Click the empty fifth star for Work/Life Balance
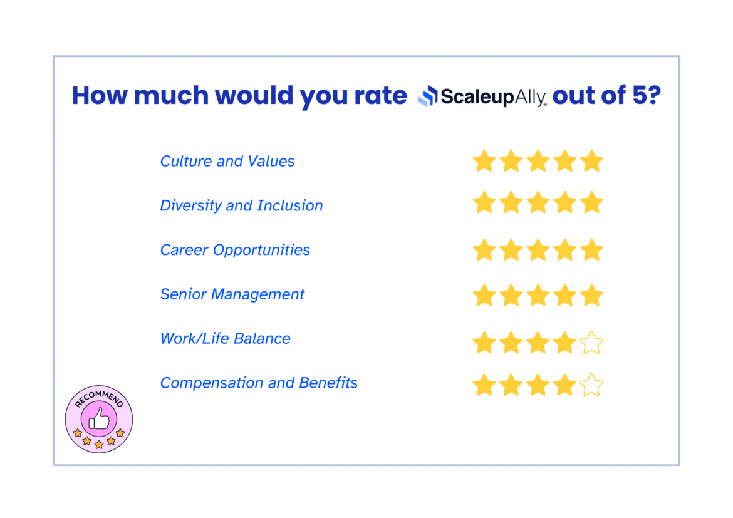The width and height of the screenshot is (733, 518). (592, 342)
